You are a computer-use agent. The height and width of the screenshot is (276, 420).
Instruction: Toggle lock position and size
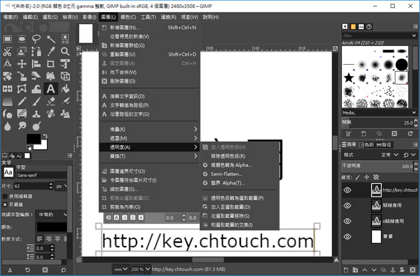[x=367, y=177]
